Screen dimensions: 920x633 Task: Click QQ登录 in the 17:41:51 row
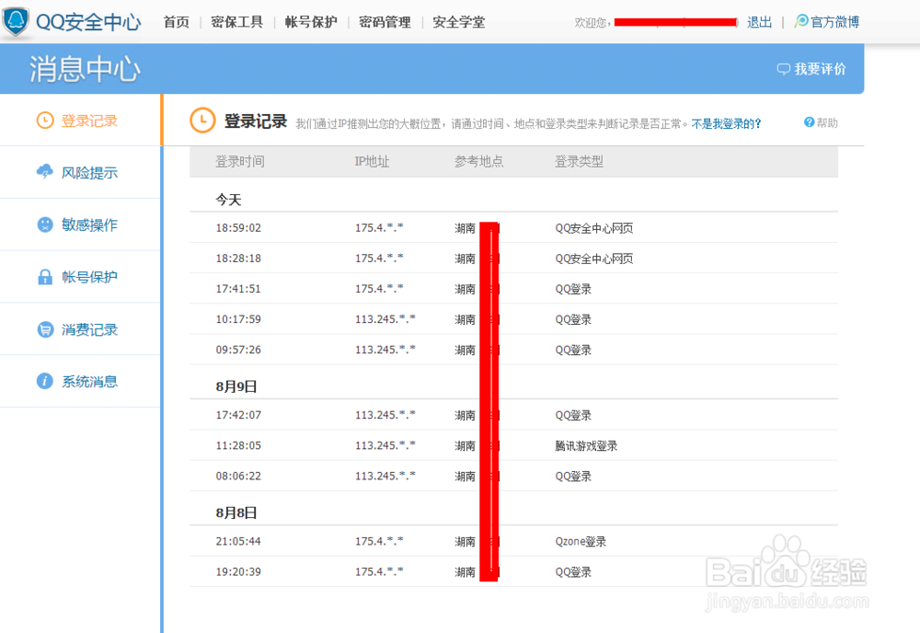573,289
